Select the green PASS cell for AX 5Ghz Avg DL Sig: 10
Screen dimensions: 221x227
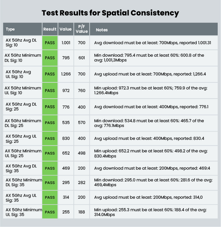point(50,43)
